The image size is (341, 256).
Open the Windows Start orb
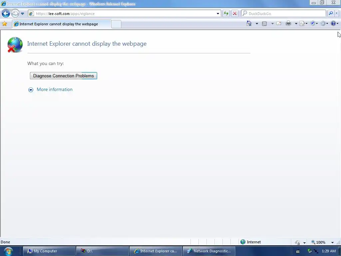[8, 251]
